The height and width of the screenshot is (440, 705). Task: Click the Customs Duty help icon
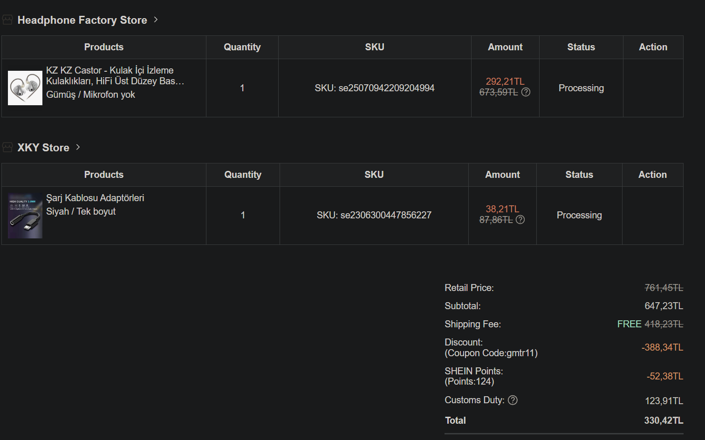point(513,400)
